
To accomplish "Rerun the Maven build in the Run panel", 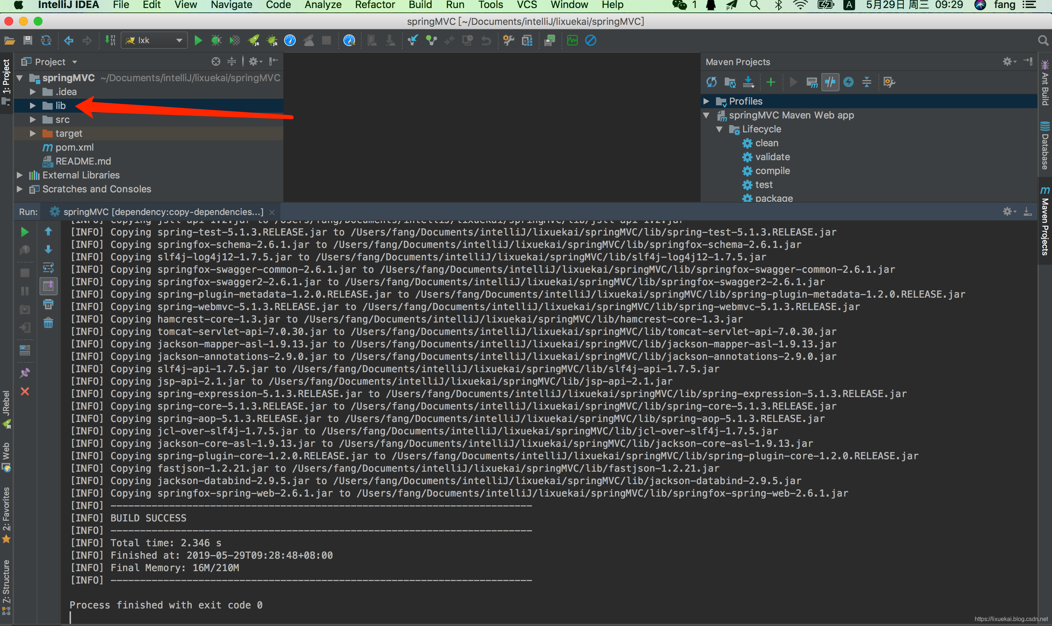I will pos(25,231).
